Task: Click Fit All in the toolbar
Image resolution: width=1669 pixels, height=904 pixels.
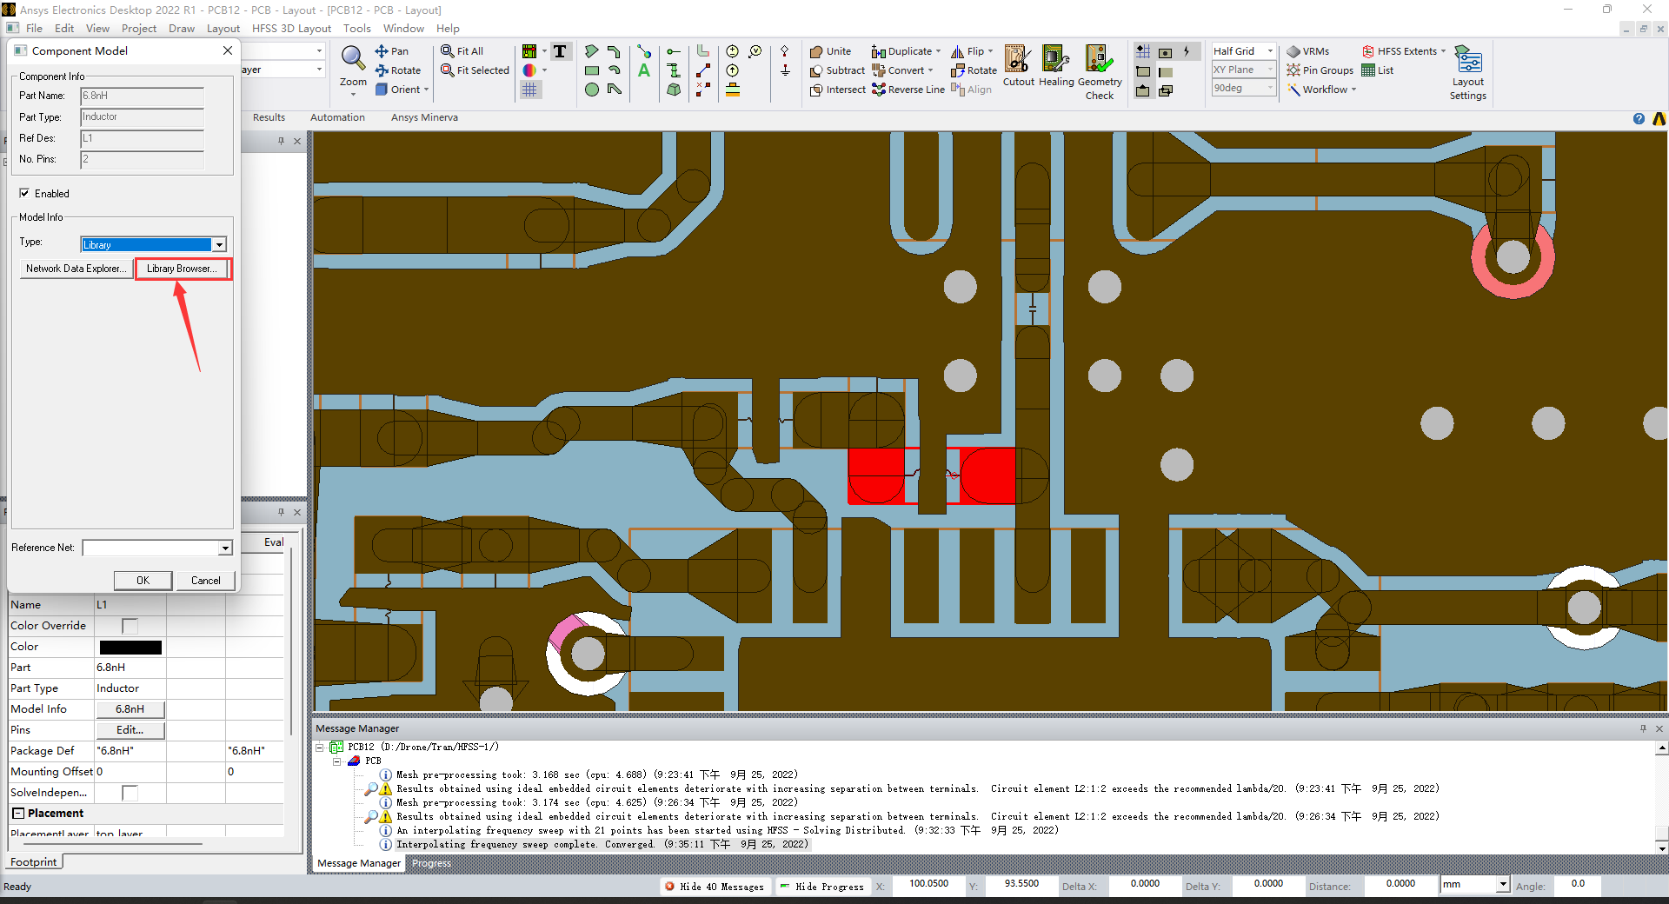Action: 462,51
